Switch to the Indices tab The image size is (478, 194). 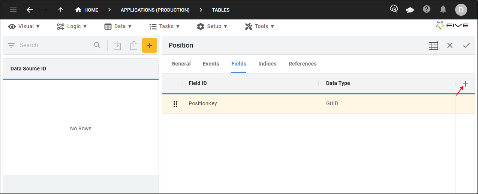click(x=267, y=64)
